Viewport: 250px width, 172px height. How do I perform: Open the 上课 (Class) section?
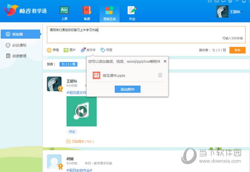click(x=64, y=13)
